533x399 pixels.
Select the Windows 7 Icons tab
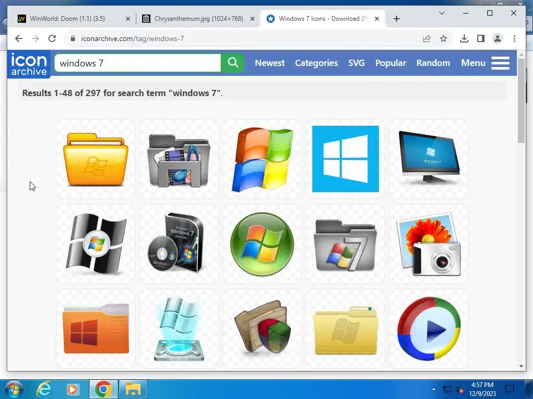(323, 19)
